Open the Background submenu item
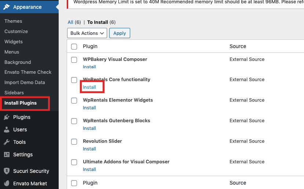Image resolution: width=304 pixels, height=189 pixels. coord(18,62)
